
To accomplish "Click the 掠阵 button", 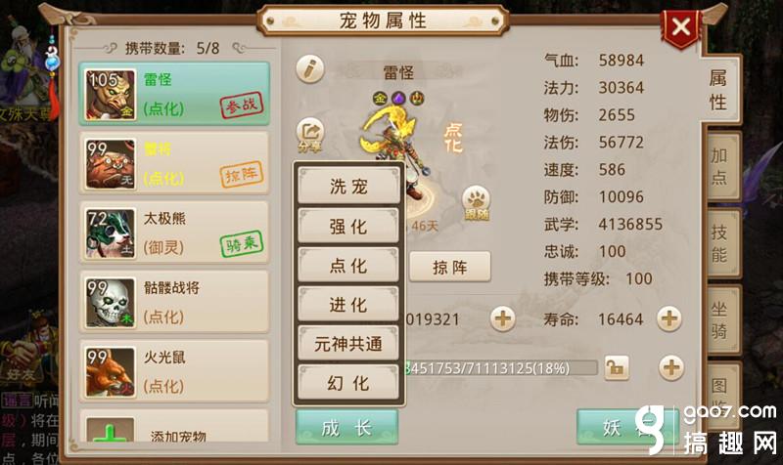I will [450, 267].
